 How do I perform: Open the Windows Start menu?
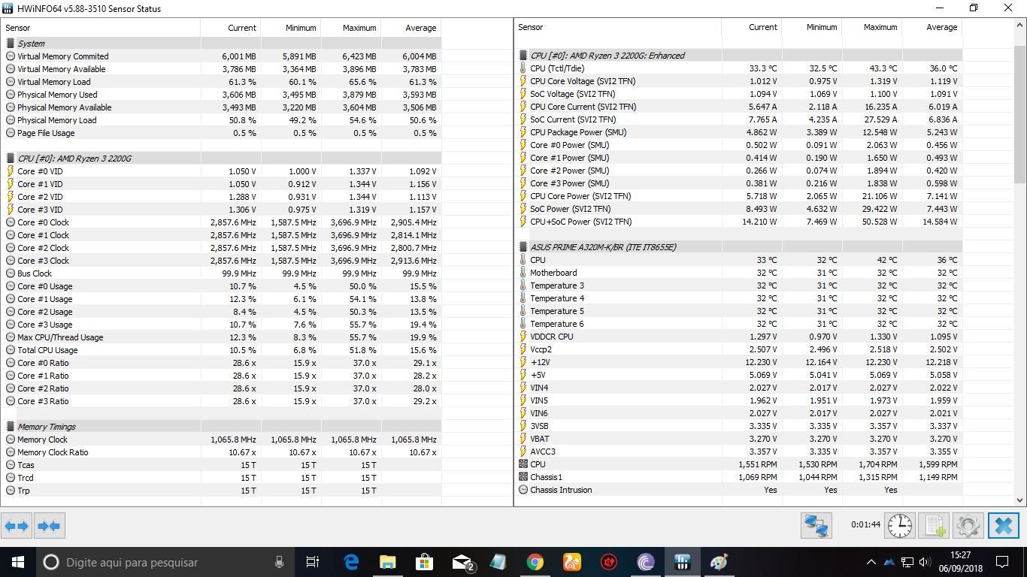pos(18,562)
